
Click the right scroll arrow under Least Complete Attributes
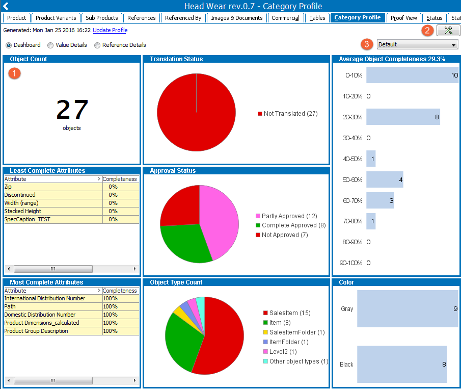click(134, 269)
